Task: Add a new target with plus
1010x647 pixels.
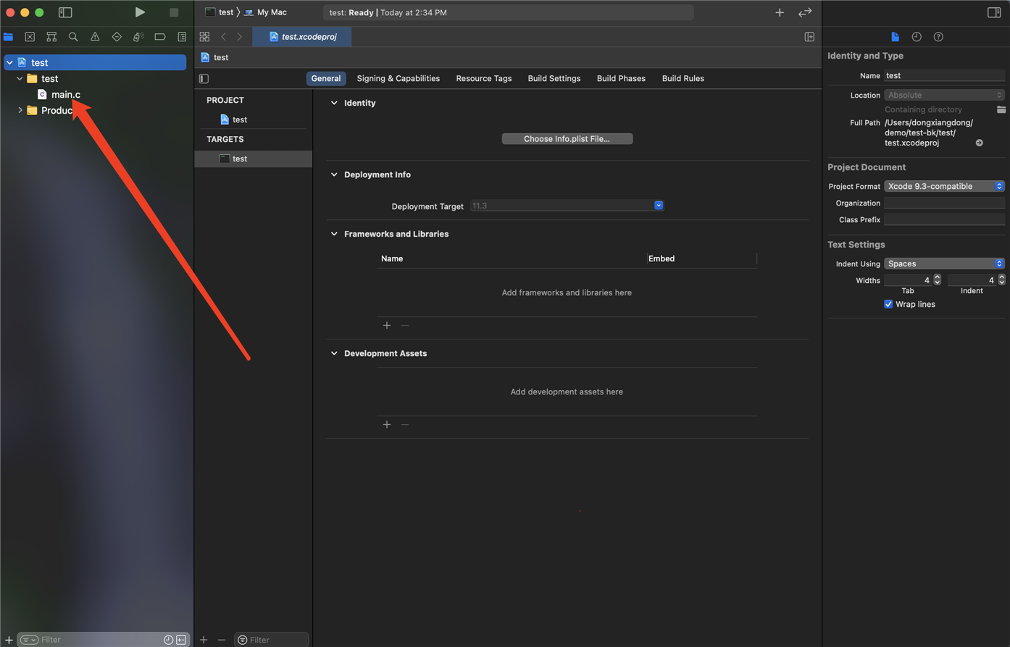Action: click(204, 640)
